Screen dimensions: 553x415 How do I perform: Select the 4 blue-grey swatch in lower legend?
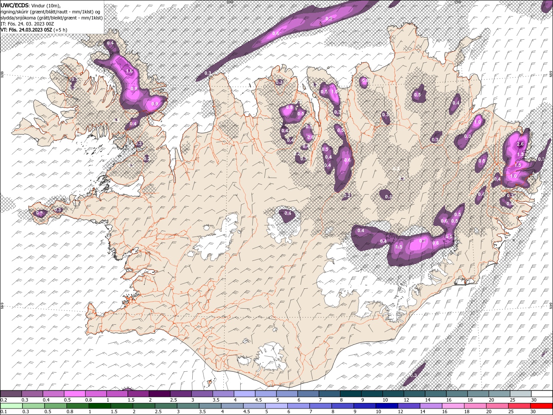(232, 406)
